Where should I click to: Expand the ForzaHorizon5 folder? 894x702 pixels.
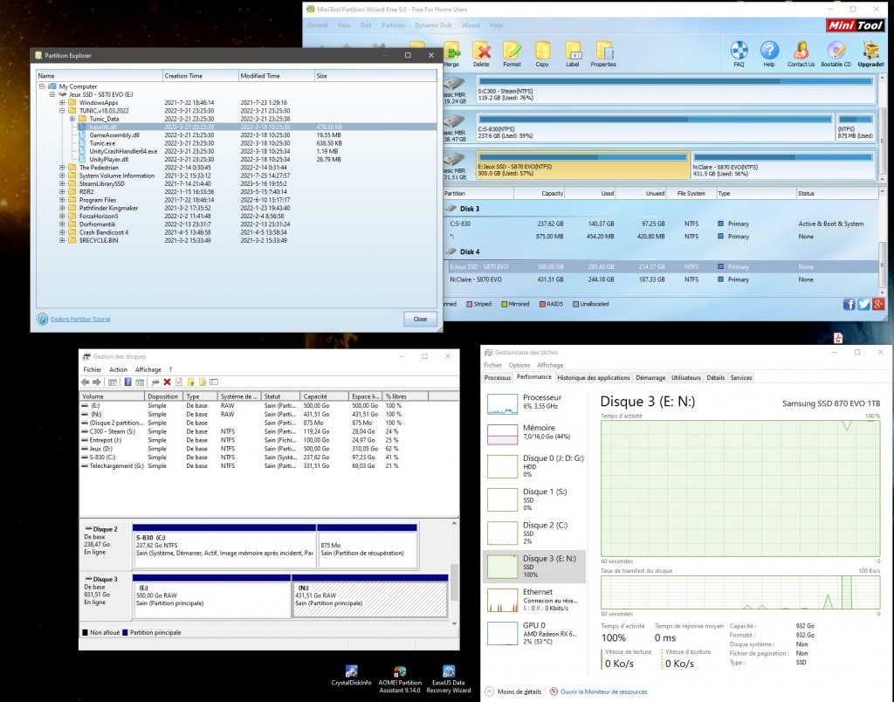click(62, 217)
